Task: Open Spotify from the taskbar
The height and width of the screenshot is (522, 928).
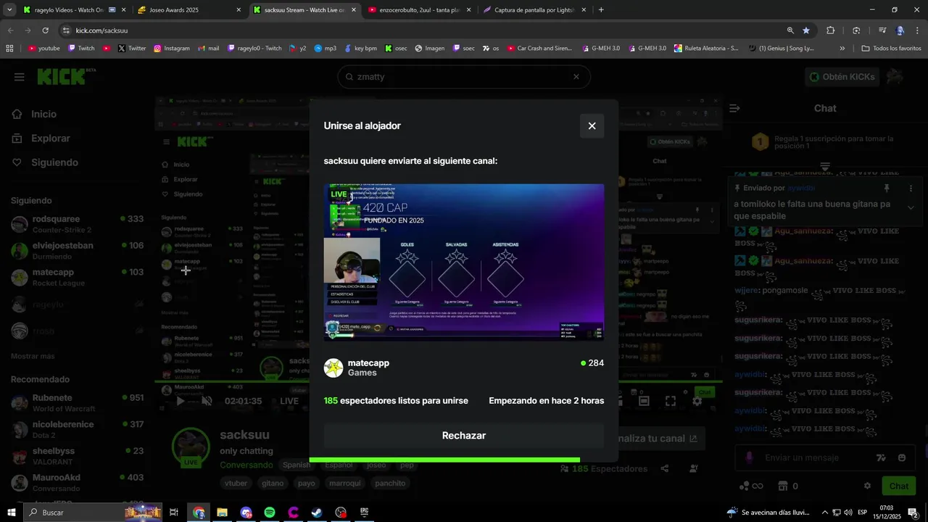Action: tap(270, 513)
